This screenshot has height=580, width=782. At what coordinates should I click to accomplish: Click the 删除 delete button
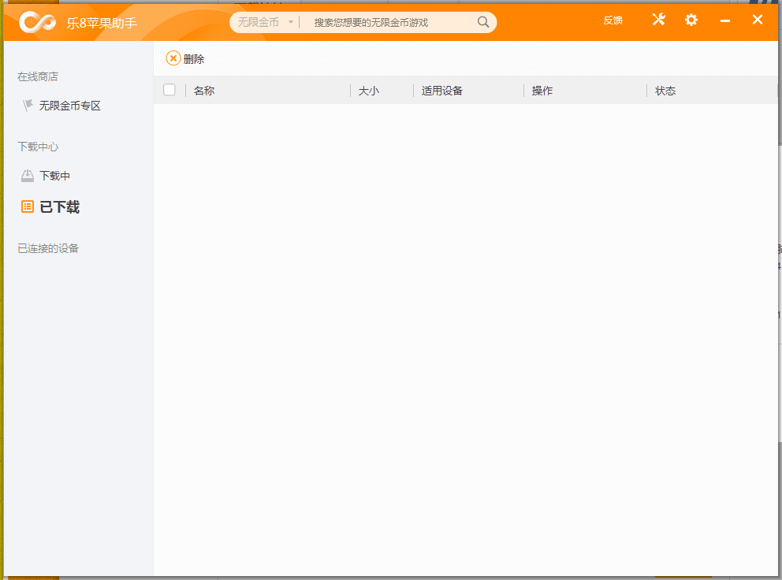tap(193, 58)
